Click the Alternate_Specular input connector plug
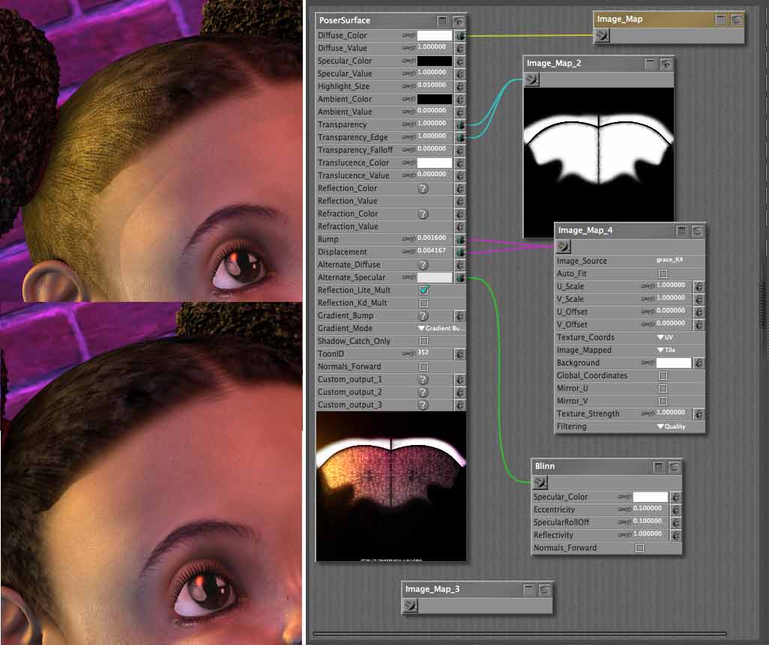The height and width of the screenshot is (645, 769). (x=460, y=277)
